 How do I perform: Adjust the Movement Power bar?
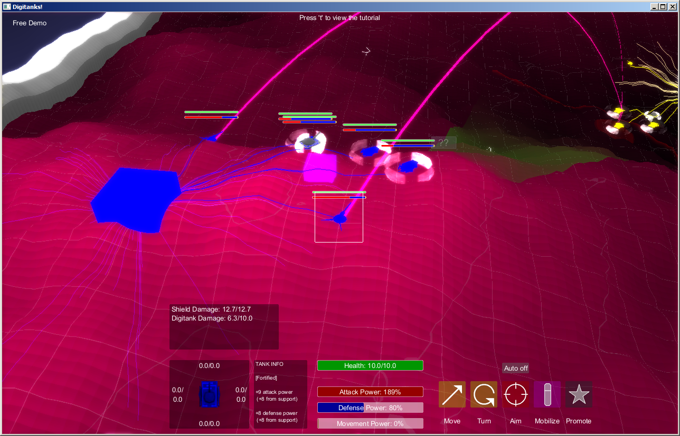tap(370, 423)
